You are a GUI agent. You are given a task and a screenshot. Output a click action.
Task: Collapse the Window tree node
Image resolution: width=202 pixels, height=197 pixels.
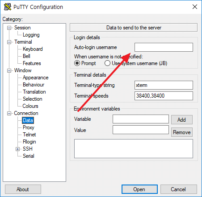9,70
